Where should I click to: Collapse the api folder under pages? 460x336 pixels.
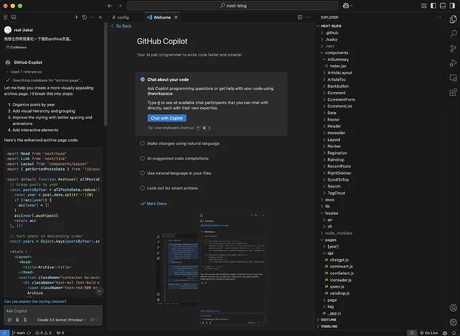pos(330,253)
